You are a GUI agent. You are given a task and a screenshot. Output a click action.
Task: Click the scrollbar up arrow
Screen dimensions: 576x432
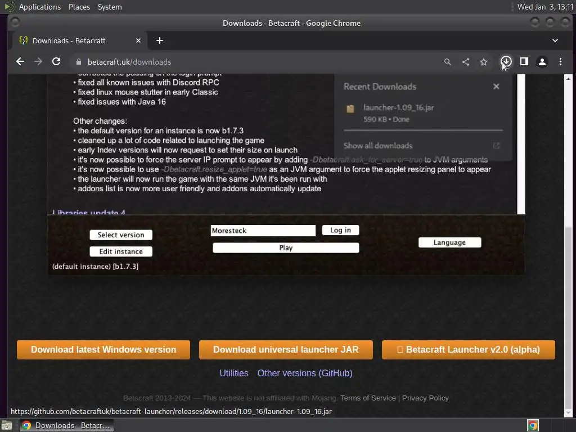(x=568, y=79)
